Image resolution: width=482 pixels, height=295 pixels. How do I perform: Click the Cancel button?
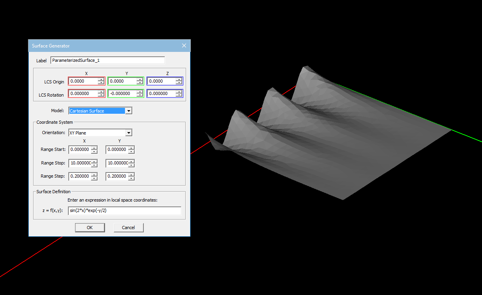(129, 228)
